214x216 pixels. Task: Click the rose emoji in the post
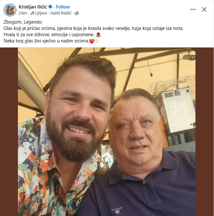pyautogui.click(x=98, y=35)
